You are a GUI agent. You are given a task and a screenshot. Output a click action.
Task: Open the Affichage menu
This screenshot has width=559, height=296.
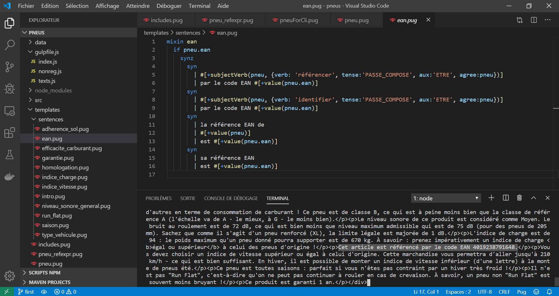107,6
